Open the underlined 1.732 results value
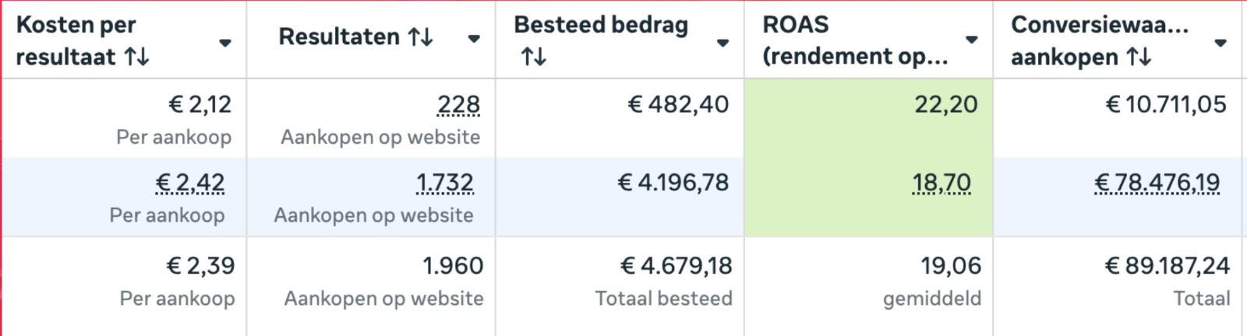Viewport: 1247px width, 336px height. [444, 183]
